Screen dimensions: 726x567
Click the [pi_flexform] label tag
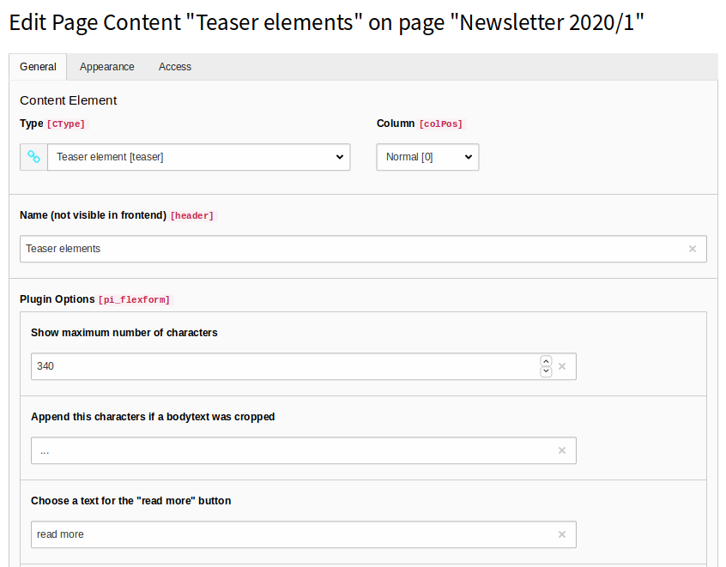pyautogui.click(x=134, y=300)
